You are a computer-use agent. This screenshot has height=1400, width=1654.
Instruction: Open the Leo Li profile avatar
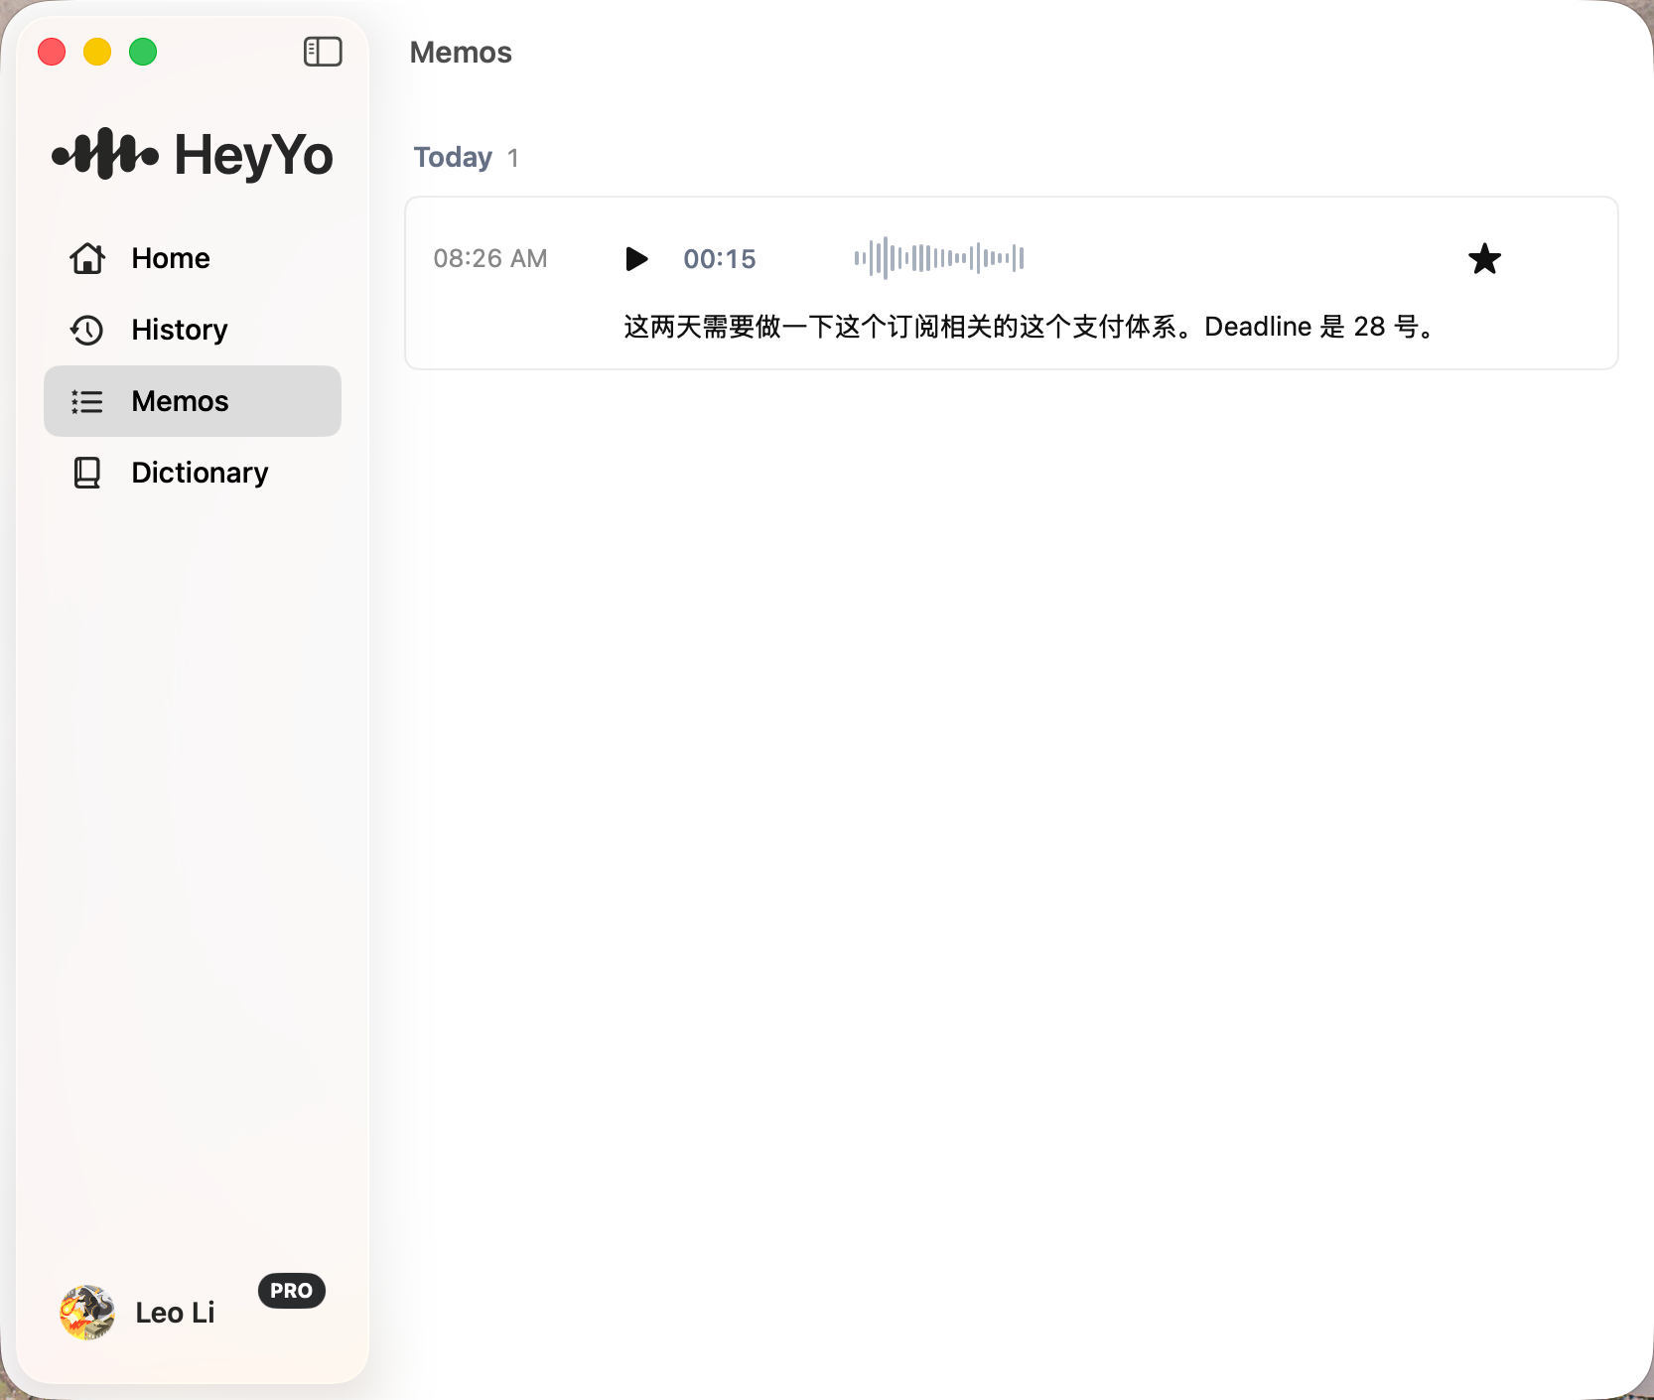tap(87, 1313)
